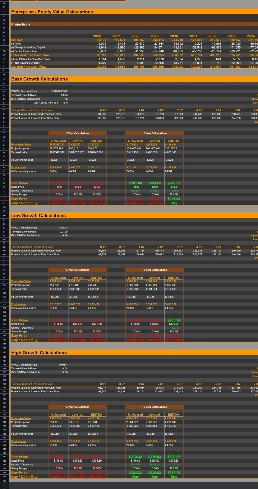This screenshot has width=258, height=489.
Task: Open the Enterprise Value link under Base Growth
Action: (x=21, y=145)
